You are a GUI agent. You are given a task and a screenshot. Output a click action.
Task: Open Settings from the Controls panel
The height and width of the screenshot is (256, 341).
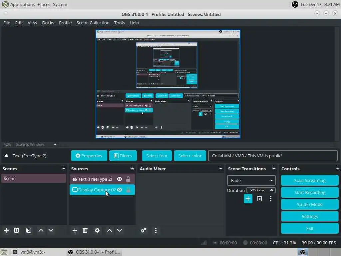pyautogui.click(x=310, y=216)
